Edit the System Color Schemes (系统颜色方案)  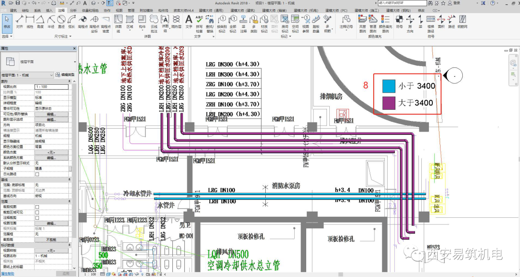pos(52,158)
